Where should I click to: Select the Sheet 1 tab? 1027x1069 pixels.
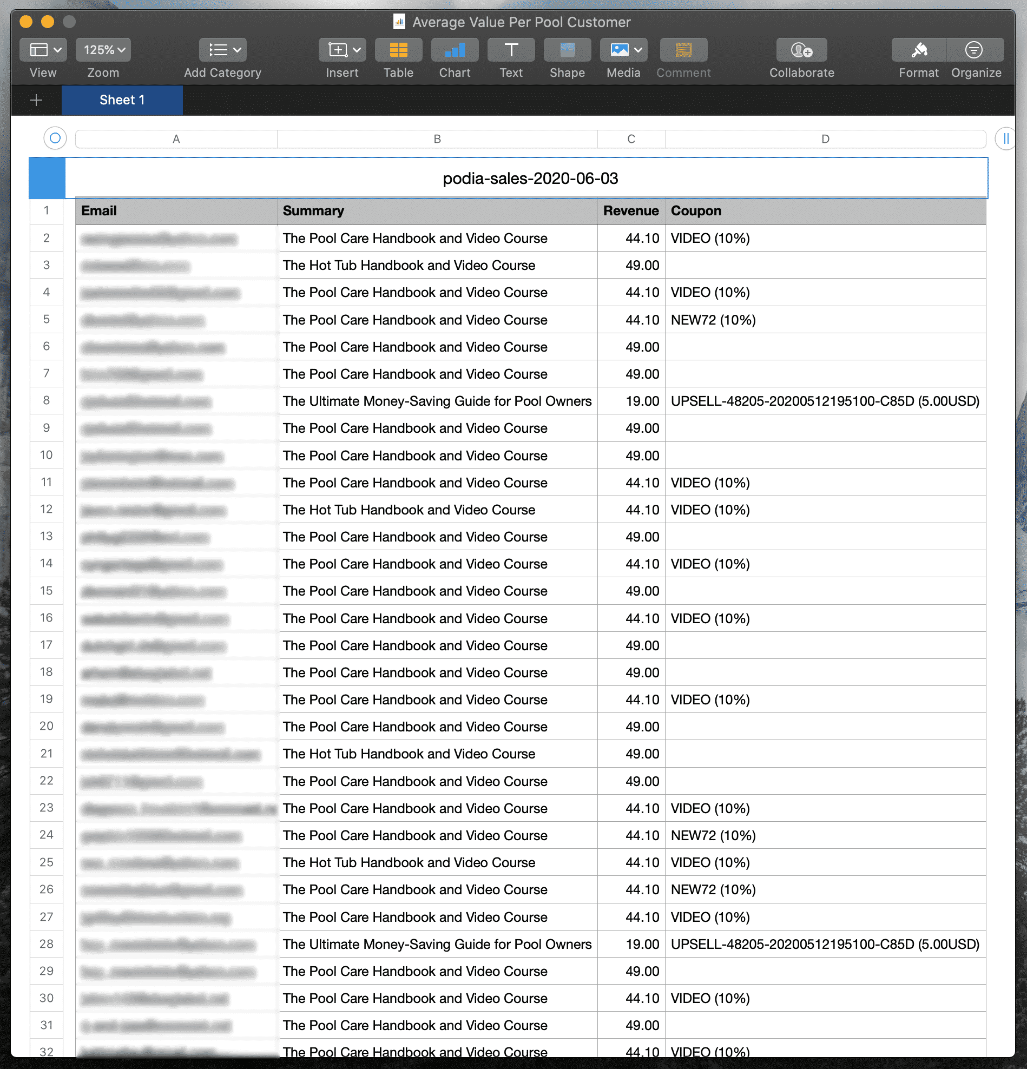pyautogui.click(x=122, y=101)
